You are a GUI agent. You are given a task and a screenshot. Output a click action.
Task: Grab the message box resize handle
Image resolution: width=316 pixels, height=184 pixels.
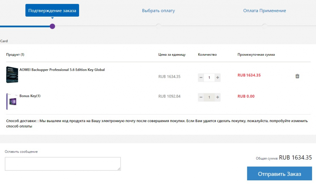(119, 169)
